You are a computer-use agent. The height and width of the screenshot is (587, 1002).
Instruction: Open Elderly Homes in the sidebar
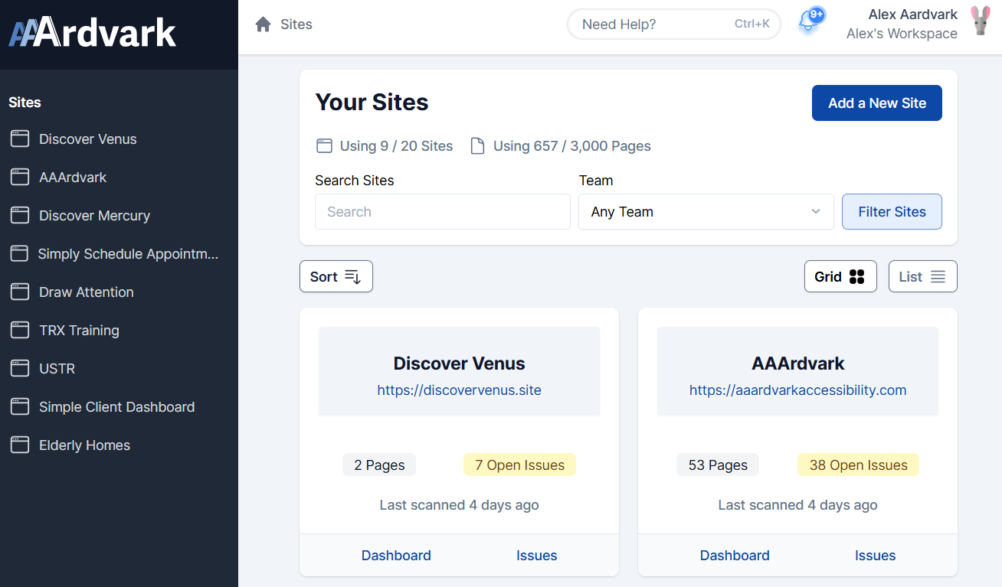[84, 445]
